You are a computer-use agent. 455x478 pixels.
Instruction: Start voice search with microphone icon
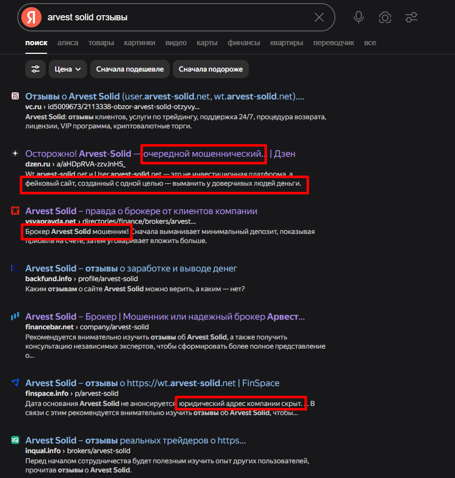tap(359, 17)
